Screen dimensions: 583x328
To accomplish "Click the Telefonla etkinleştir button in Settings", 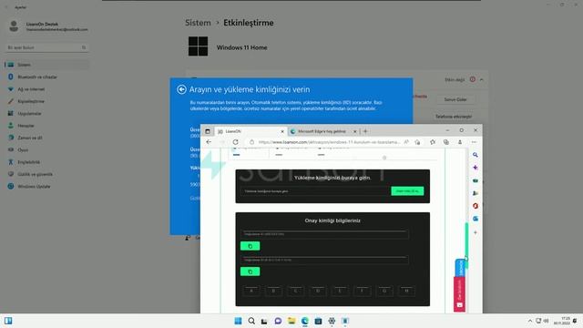I will pos(454,117).
